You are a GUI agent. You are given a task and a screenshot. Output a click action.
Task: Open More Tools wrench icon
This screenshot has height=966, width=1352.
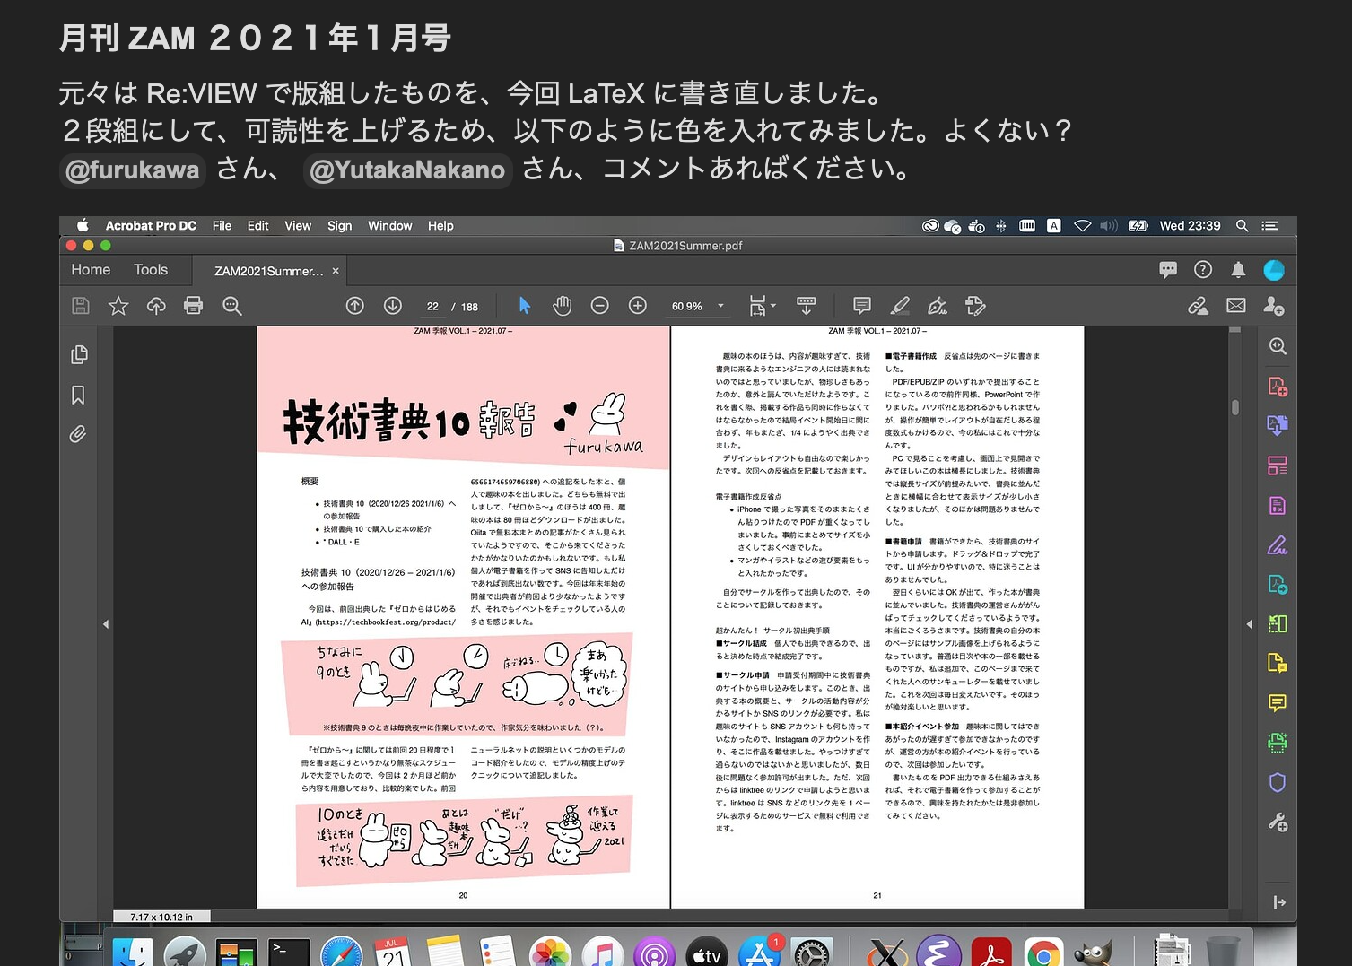tap(1278, 822)
